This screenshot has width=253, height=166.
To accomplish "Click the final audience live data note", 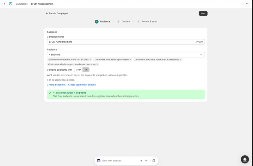I will coord(96,96).
